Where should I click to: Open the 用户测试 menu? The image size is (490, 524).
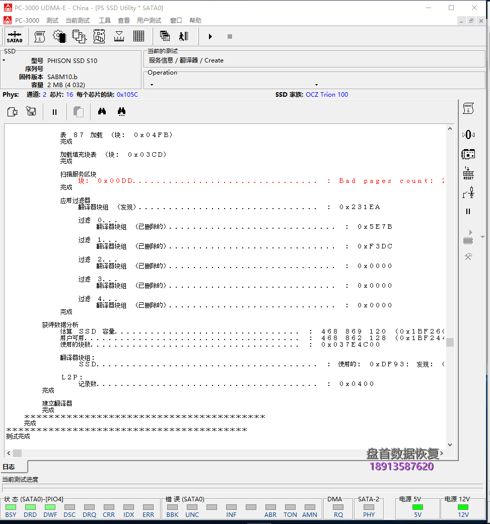[x=149, y=20]
